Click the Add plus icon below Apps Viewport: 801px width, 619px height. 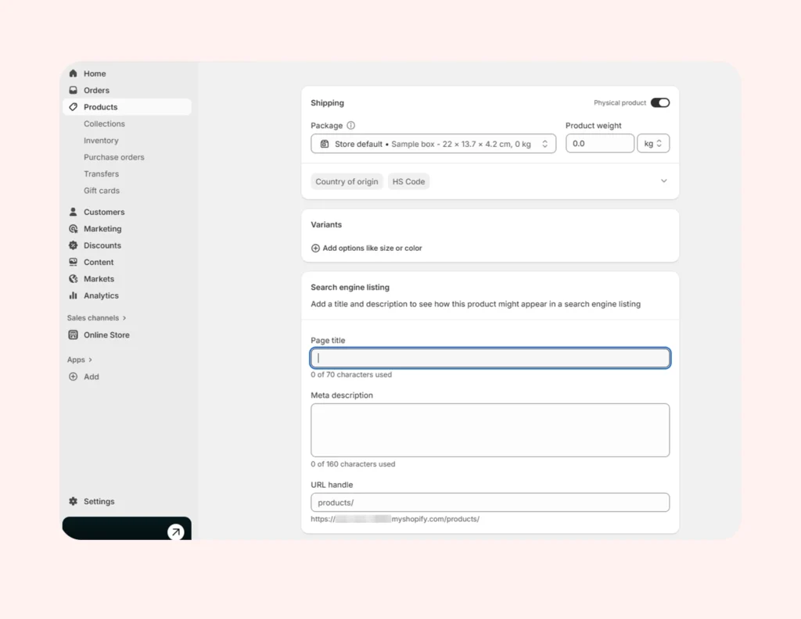coord(73,376)
